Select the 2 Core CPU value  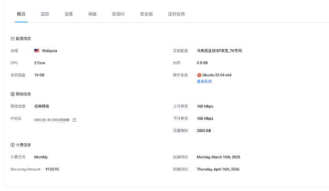[40, 63]
